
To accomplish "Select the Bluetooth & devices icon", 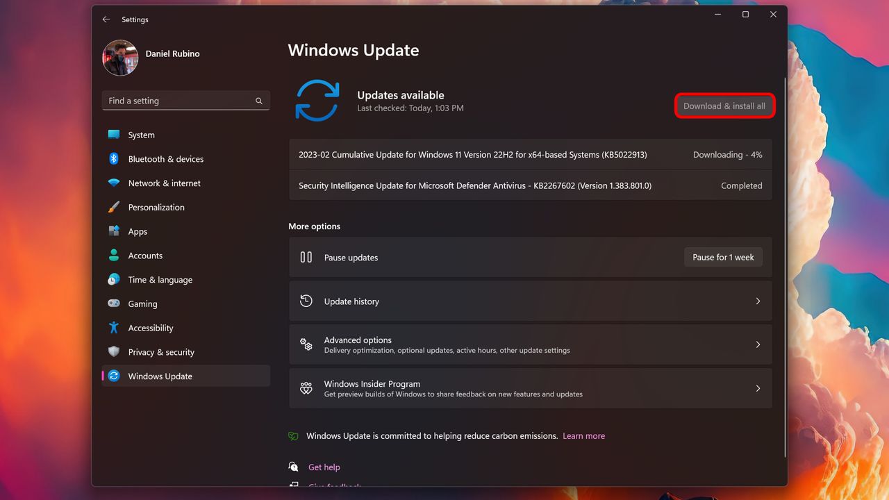I will click(114, 159).
